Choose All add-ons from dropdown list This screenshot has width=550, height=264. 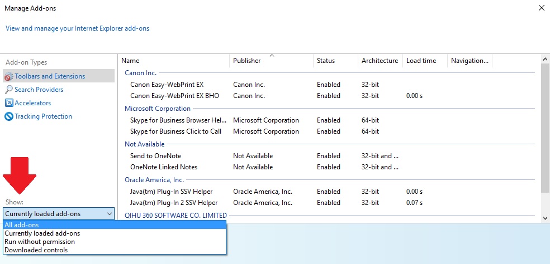115,225
